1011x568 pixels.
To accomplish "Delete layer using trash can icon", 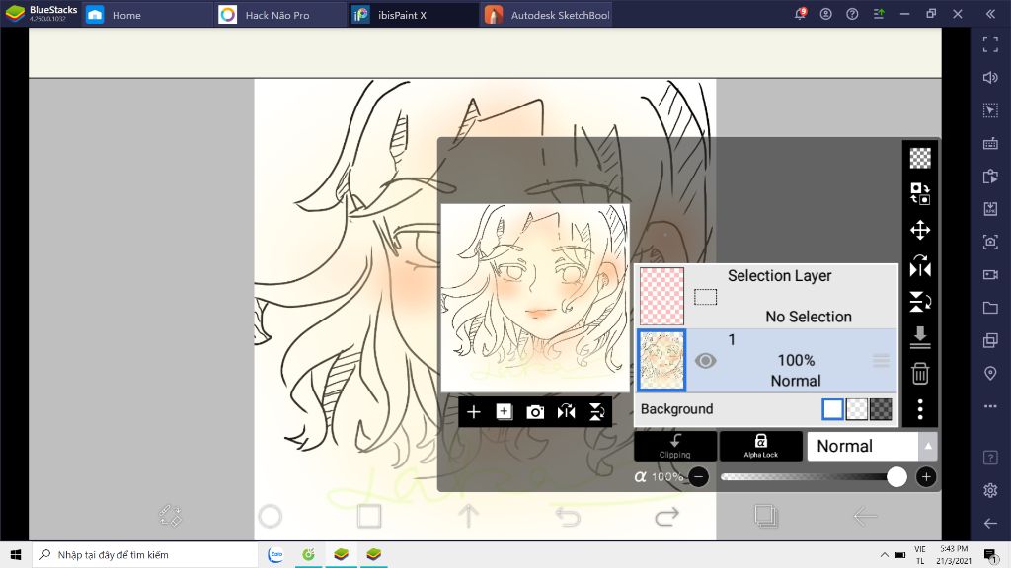I will click(x=920, y=374).
